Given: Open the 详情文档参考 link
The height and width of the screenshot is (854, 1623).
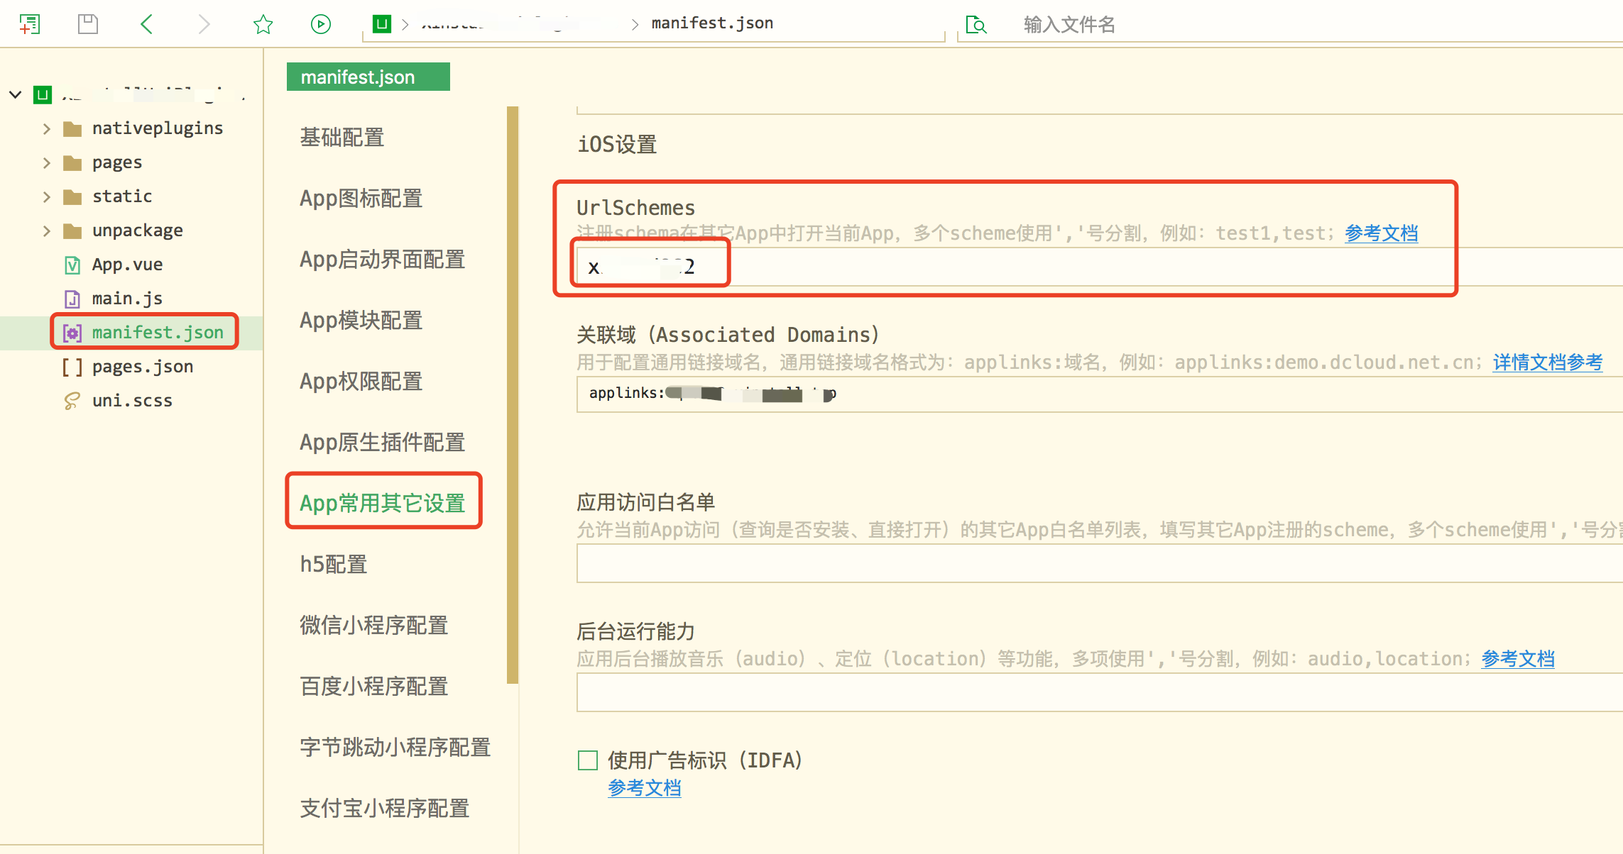Looking at the screenshot, I should (1546, 362).
